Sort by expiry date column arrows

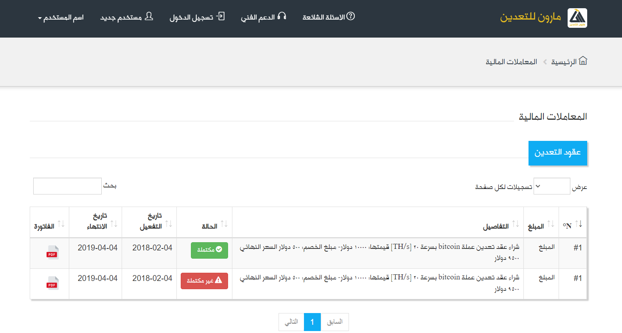114,224
